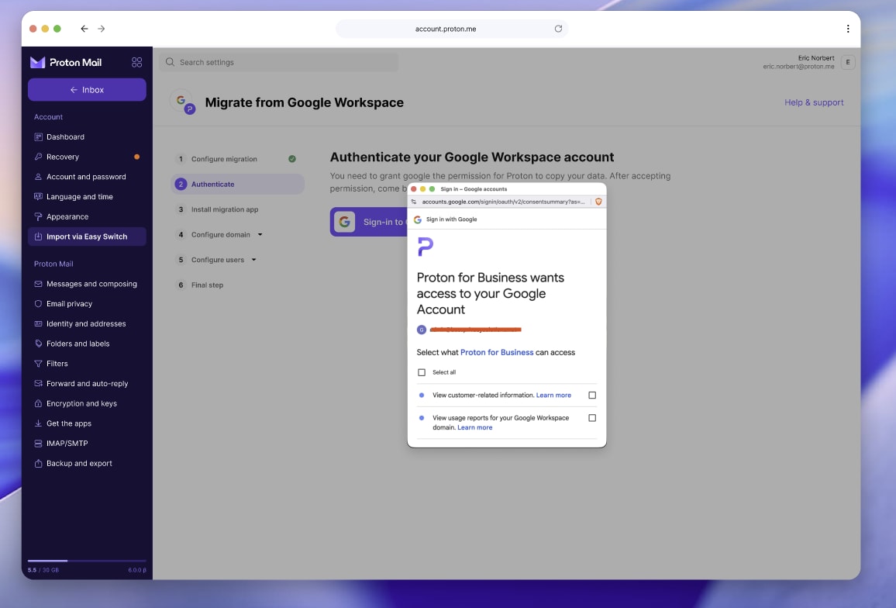This screenshot has height=608, width=896.
Task: Click the Filters funnel icon
Action: [x=38, y=364]
